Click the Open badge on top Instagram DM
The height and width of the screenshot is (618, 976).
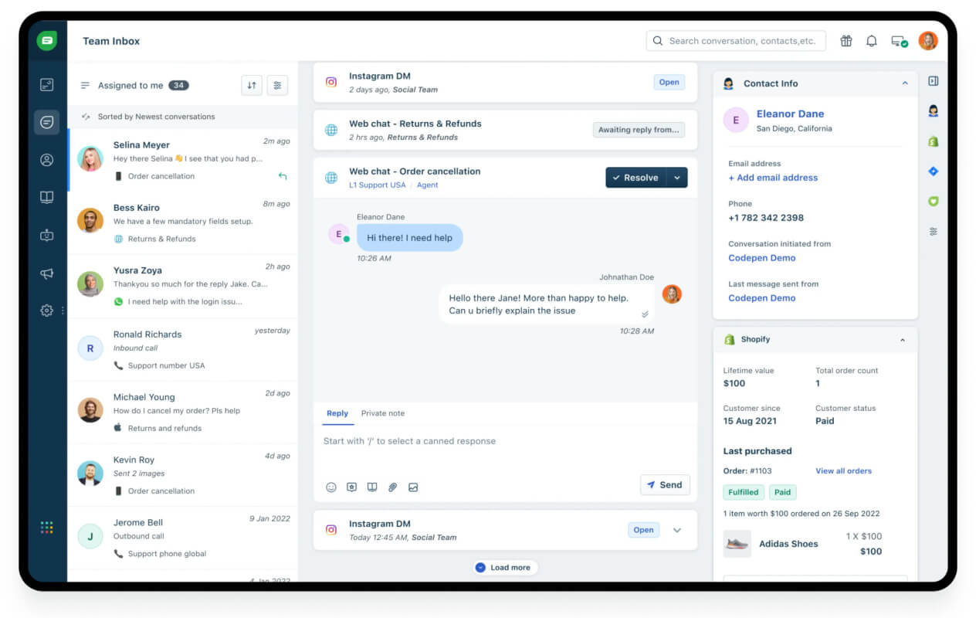[x=669, y=82]
